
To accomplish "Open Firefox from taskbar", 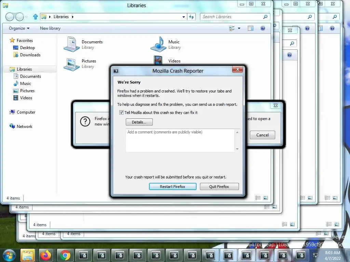I will click(x=46, y=255).
